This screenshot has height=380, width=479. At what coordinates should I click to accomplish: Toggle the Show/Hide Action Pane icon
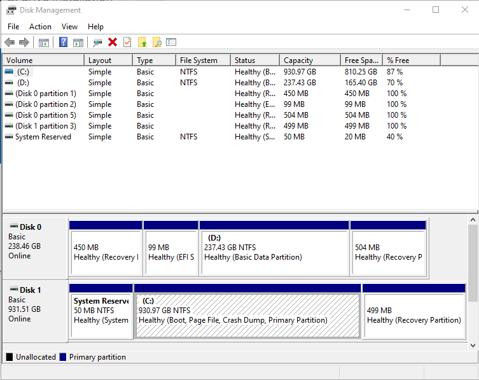pos(78,43)
